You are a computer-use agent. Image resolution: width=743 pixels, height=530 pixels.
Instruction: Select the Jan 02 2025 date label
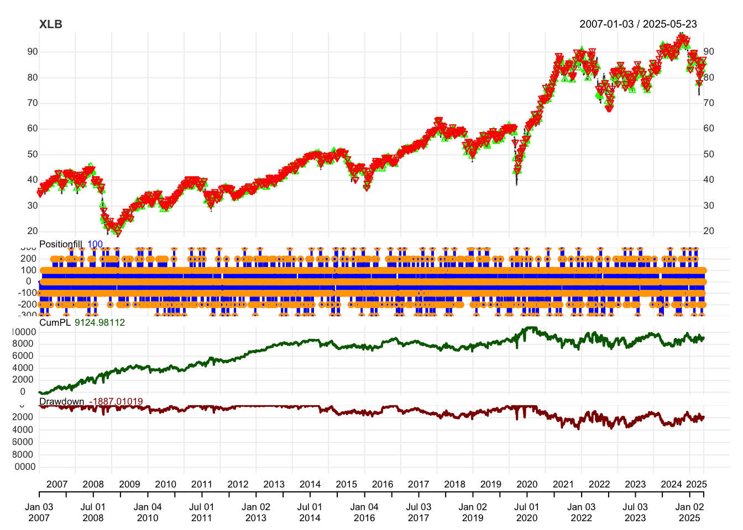pos(689,512)
